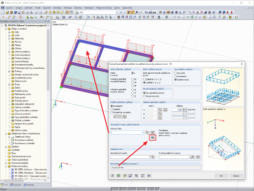Click the pick node icon in row 1 of load magnitude
The width and height of the screenshot is (254, 191).
click(160, 110)
